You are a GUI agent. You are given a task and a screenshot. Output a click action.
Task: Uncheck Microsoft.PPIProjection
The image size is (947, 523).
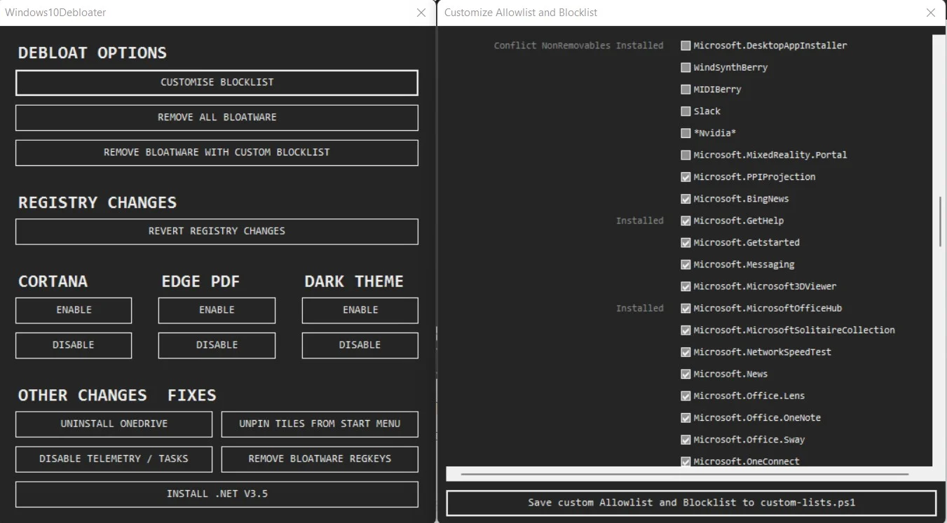coord(686,177)
